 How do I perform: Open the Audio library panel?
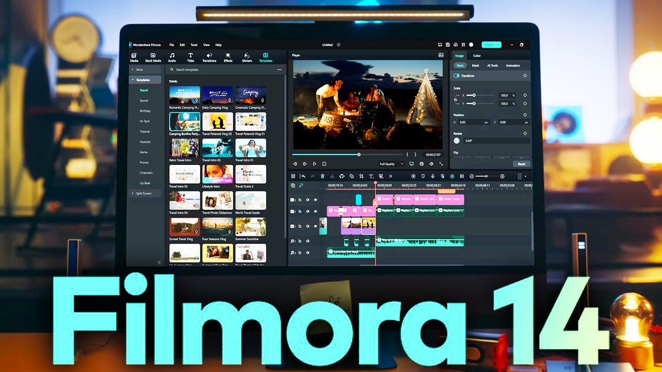pyautogui.click(x=172, y=57)
